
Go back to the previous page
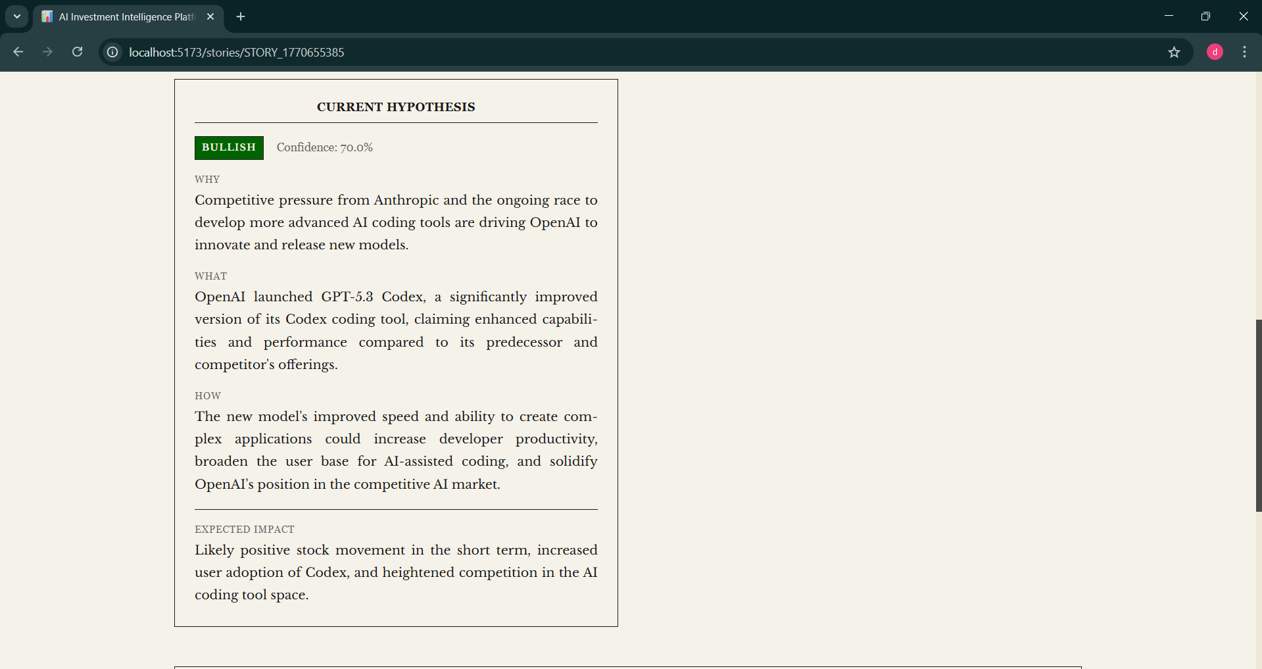(18, 52)
